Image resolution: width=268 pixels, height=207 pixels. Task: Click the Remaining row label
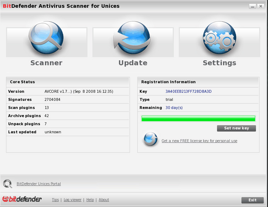point(150,108)
